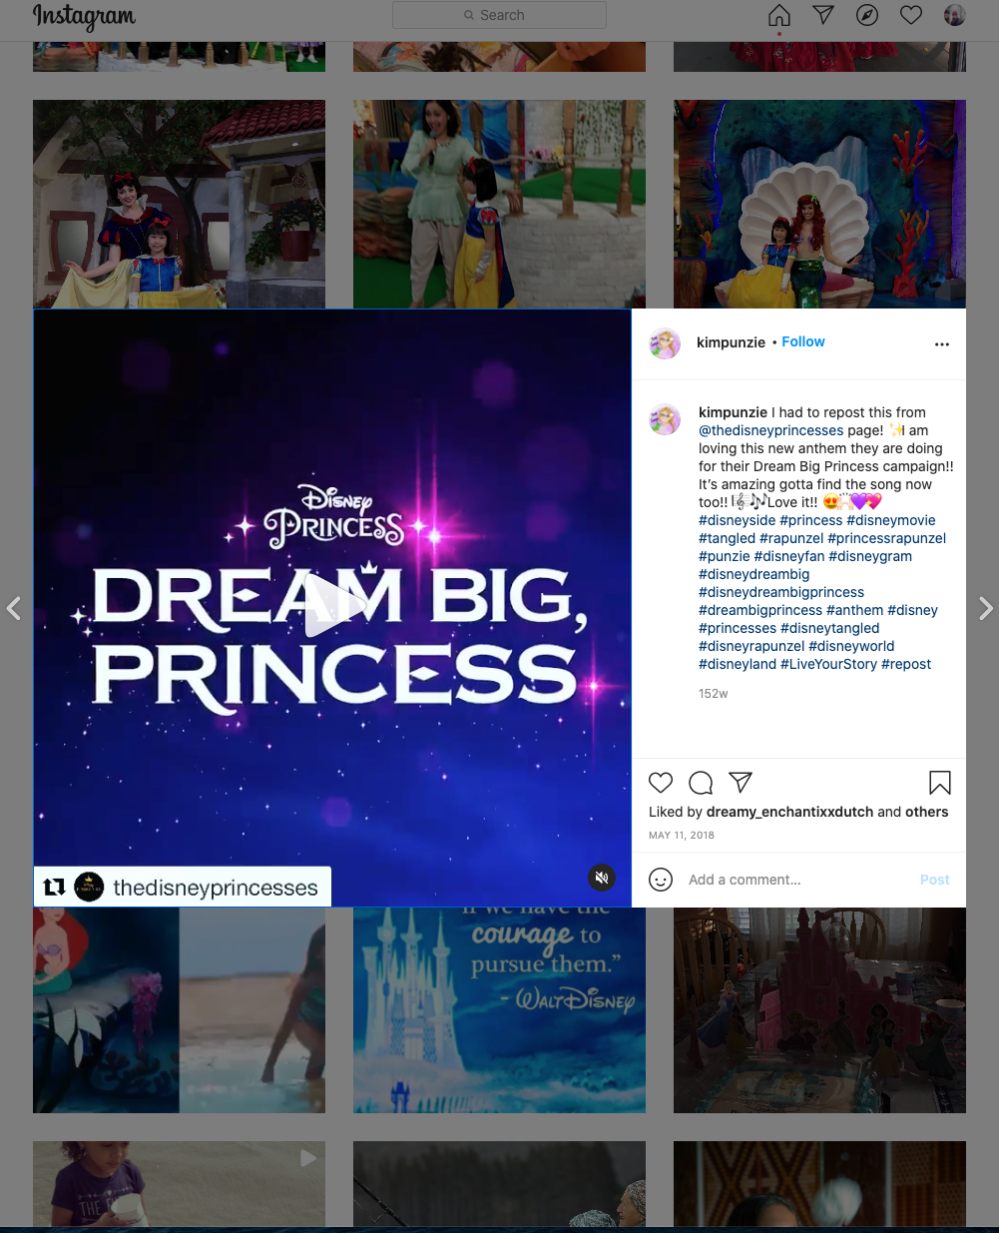999x1233 pixels.
Task: Save post with bookmark icon
Action: coord(940,782)
